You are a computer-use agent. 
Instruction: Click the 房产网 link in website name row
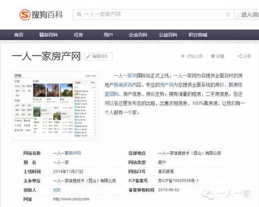[x=75, y=153]
